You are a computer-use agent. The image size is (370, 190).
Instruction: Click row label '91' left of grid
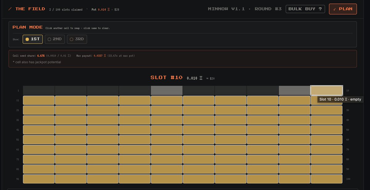[18, 179]
